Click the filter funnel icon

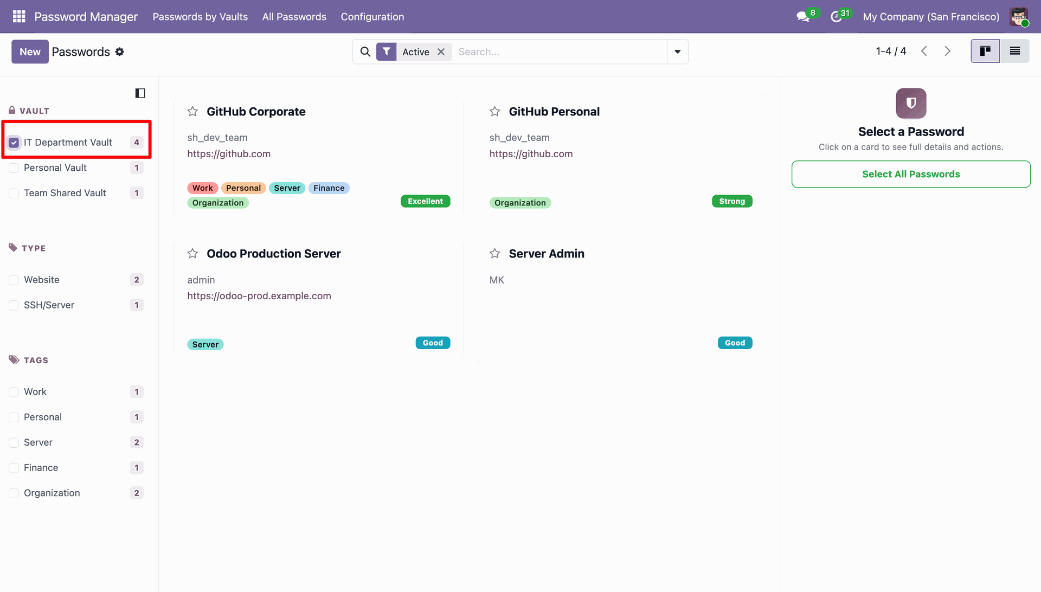coord(386,52)
